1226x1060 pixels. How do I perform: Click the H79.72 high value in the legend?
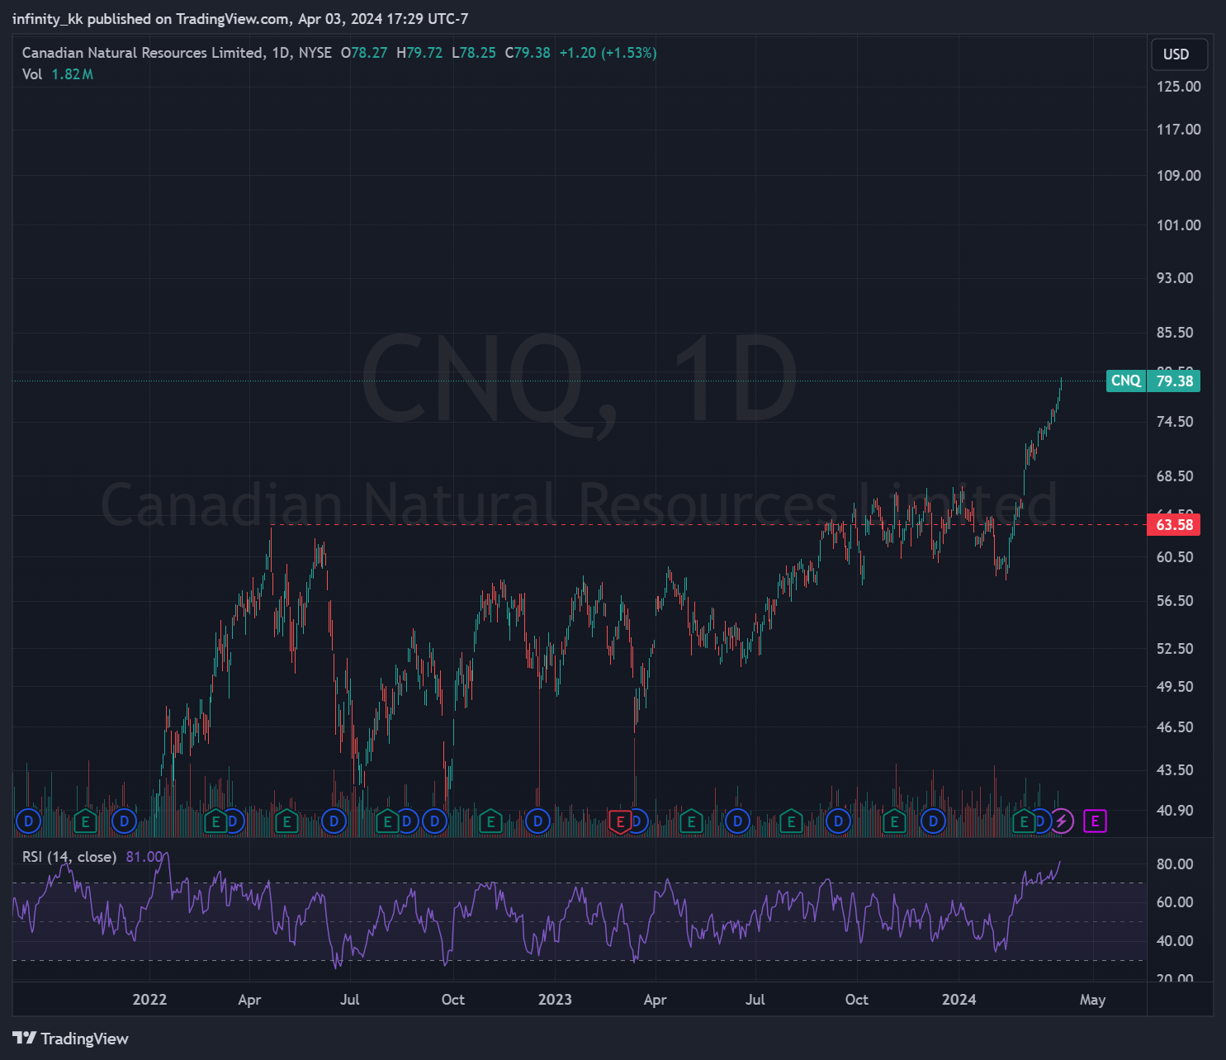pyautogui.click(x=419, y=53)
